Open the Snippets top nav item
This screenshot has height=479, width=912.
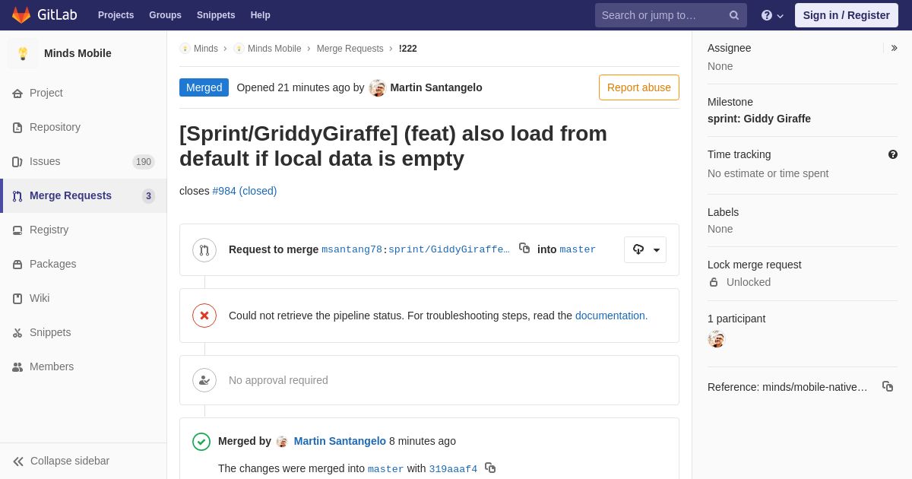click(x=216, y=15)
